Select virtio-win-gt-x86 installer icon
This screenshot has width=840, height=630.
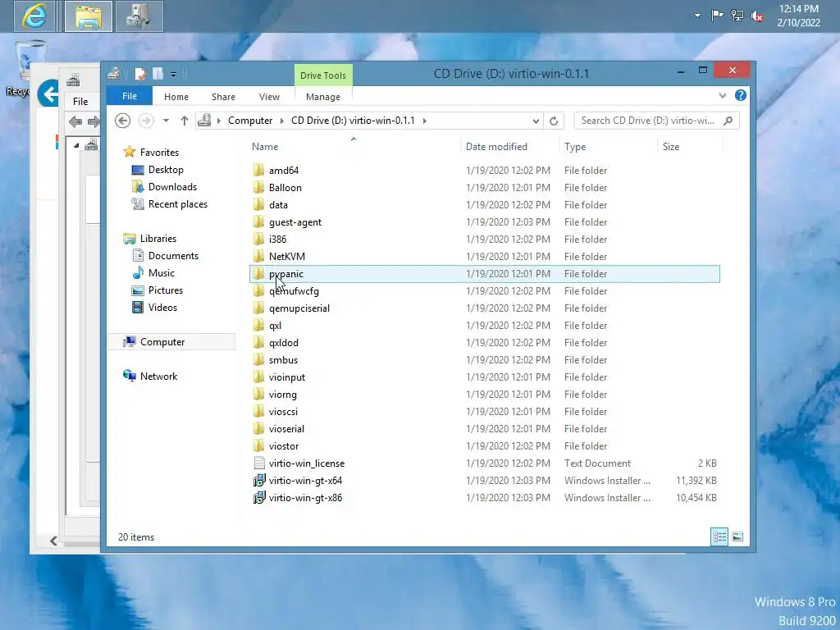(x=258, y=498)
